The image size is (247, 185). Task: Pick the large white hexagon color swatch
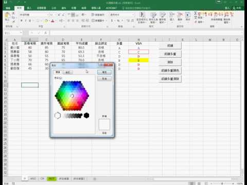pos(58,116)
